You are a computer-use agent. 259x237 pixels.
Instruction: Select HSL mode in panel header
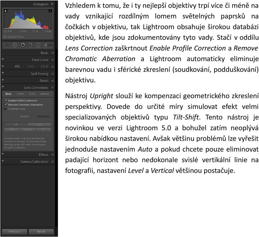18,66
